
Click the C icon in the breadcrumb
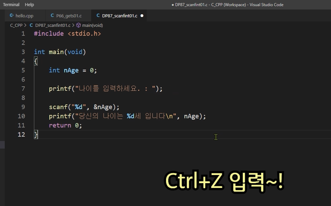(31, 25)
